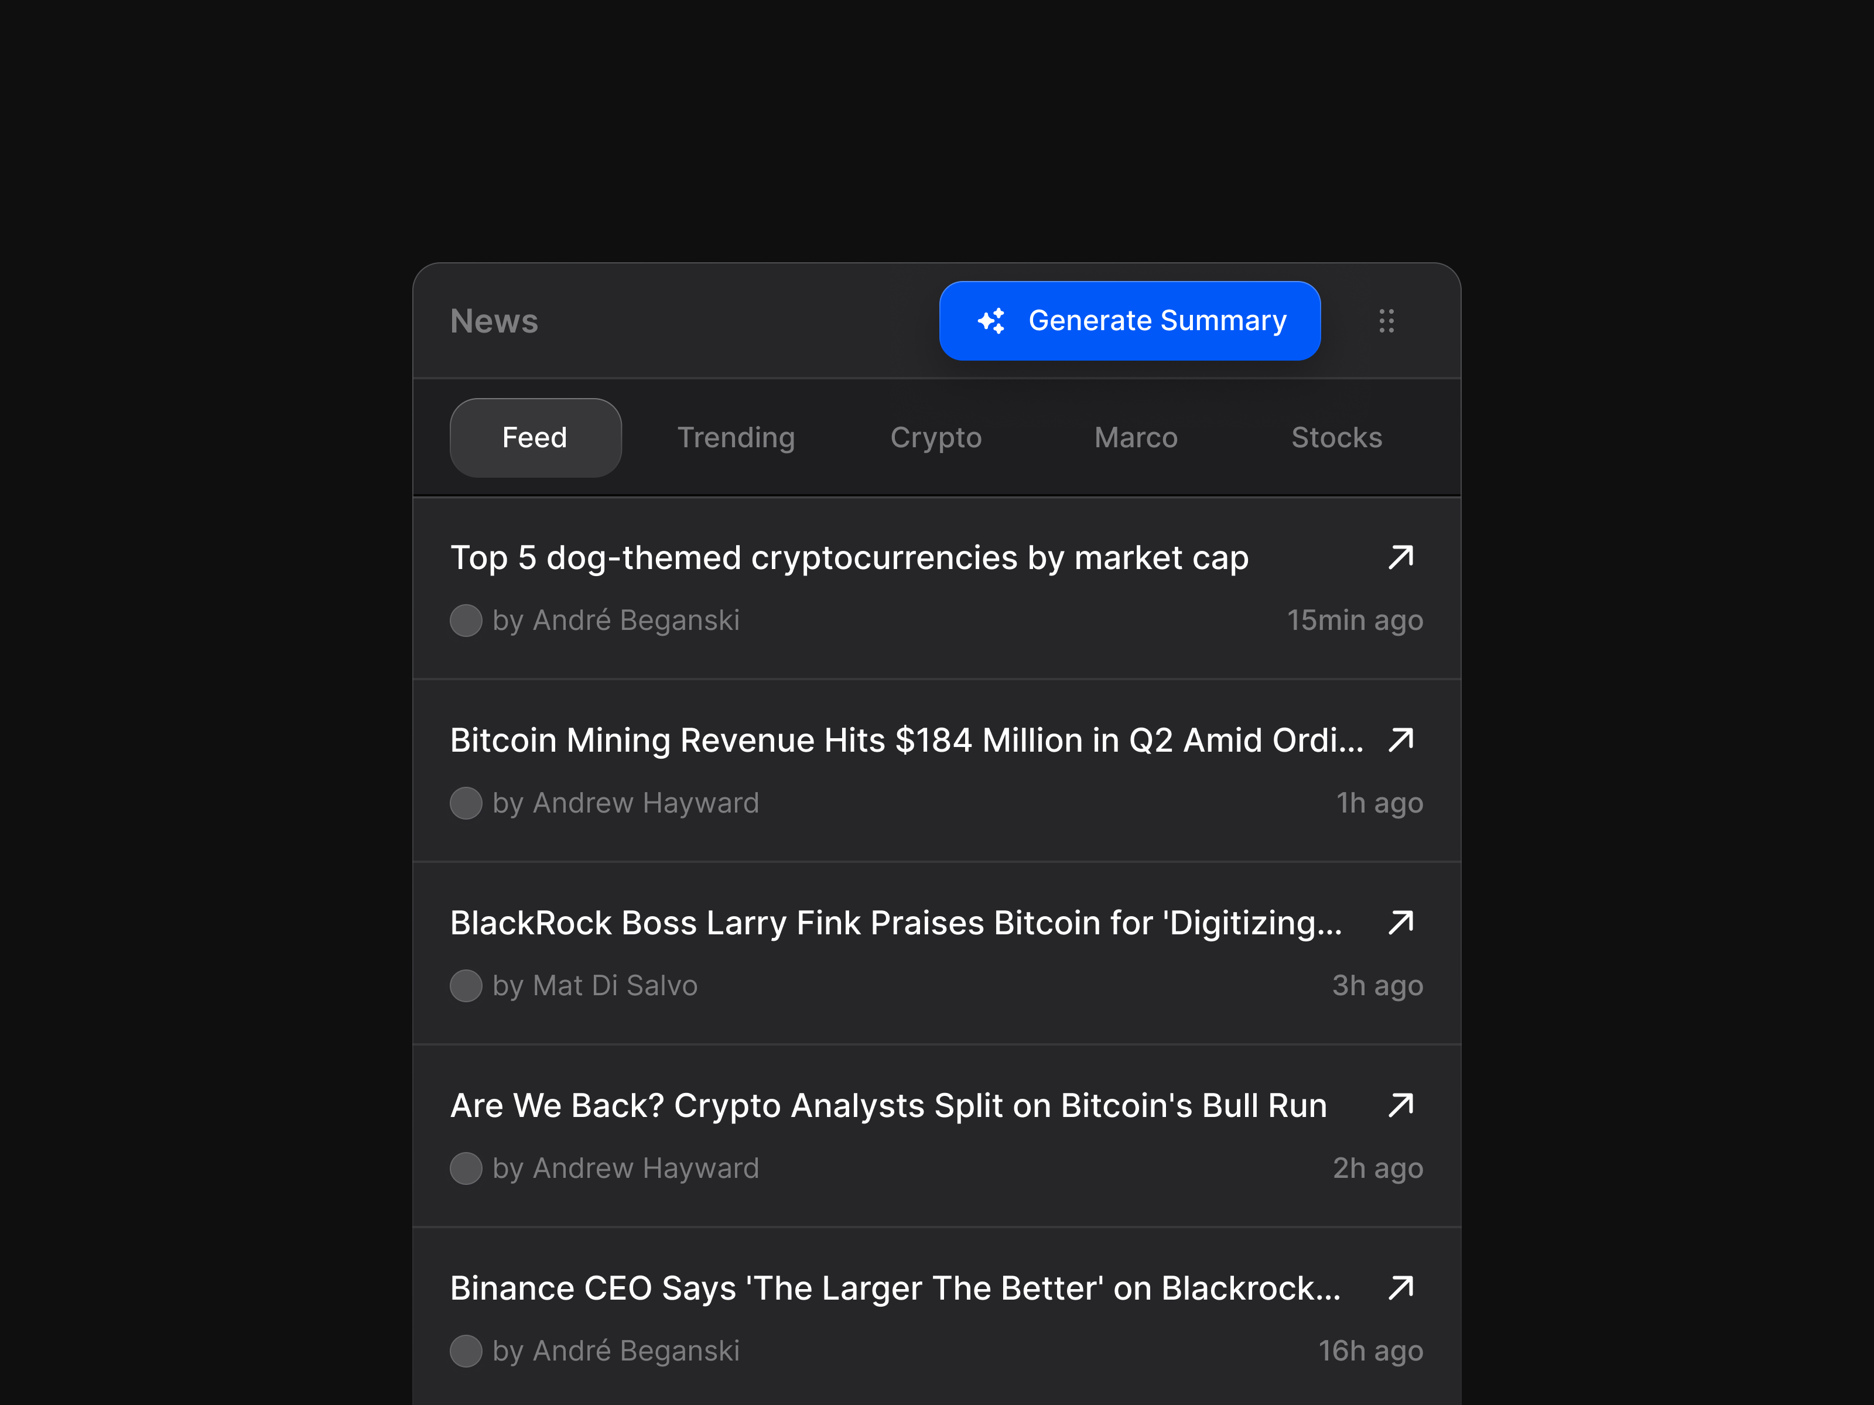Open the Bitcoin's Bull Run article via arrow icon
1874x1405 pixels.
point(1401,1105)
